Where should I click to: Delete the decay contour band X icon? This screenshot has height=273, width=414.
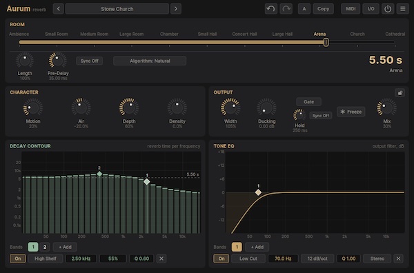[161, 259]
